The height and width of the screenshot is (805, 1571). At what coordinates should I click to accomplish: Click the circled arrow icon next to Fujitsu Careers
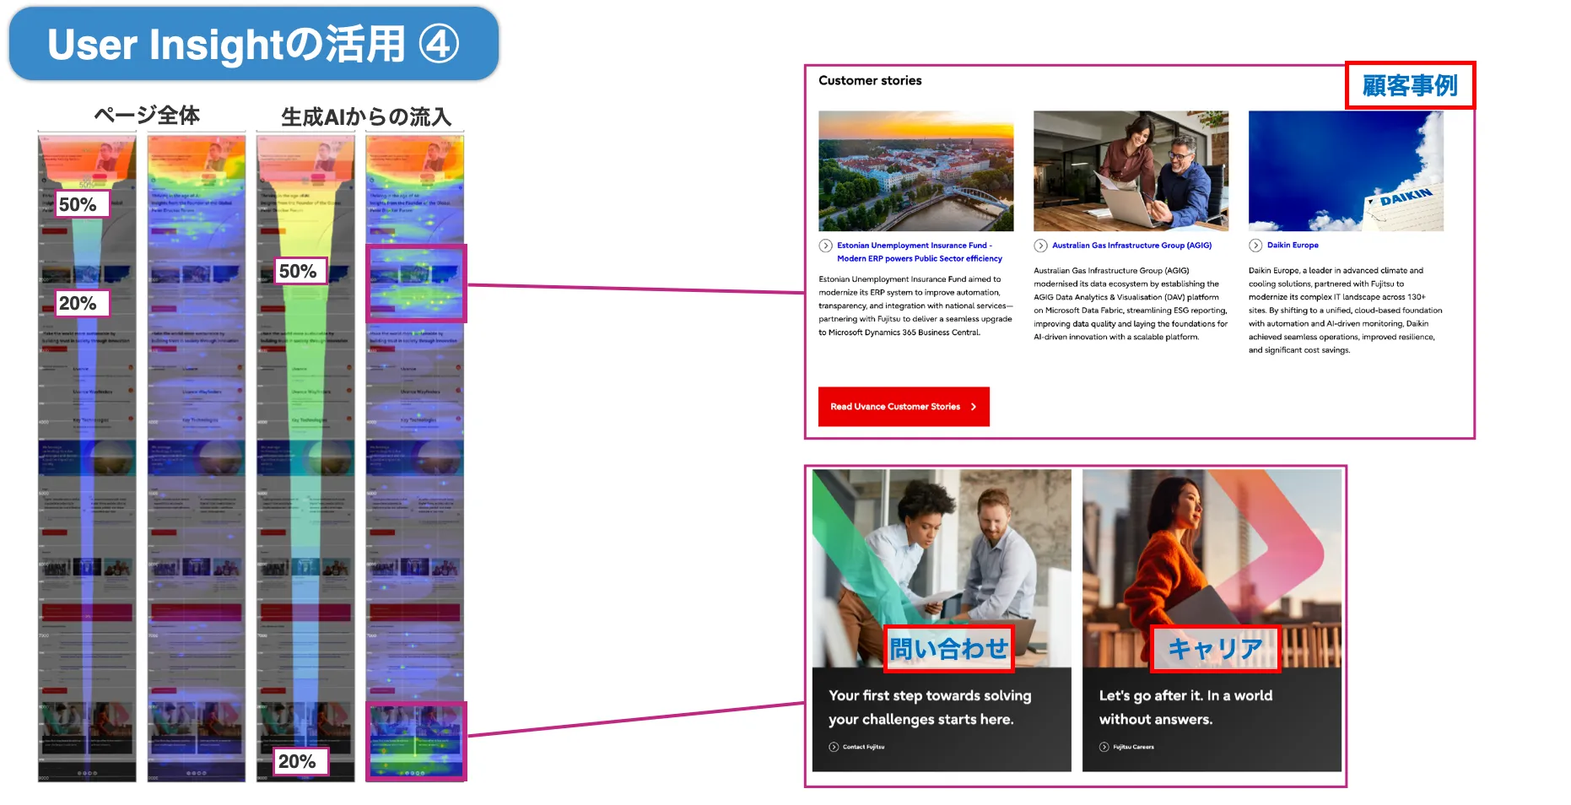[x=1104, y=747]
